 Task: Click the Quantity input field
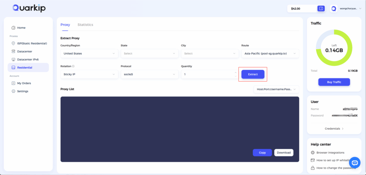click(207, 74)
